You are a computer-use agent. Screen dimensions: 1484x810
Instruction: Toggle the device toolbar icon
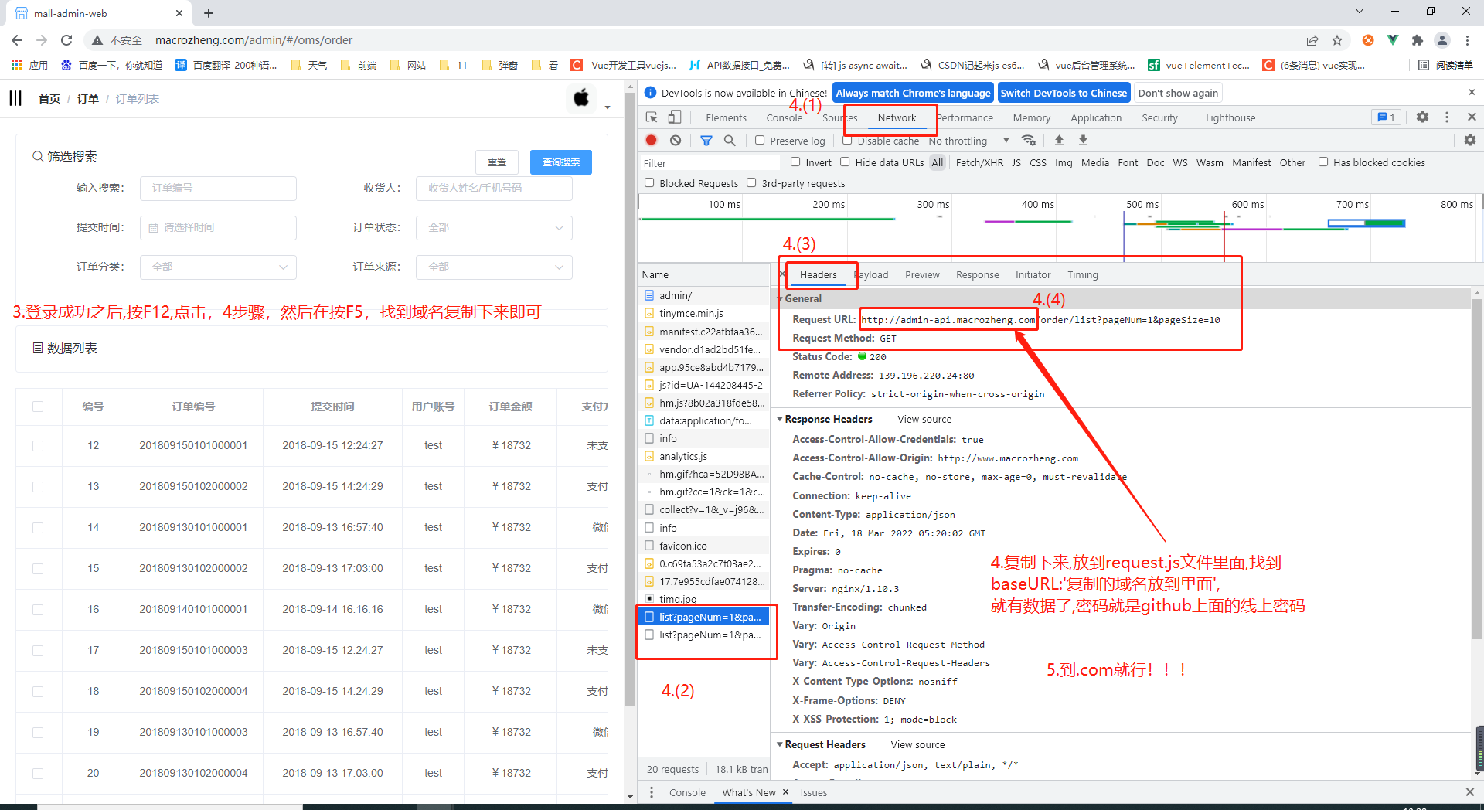[x=675, y=117]
